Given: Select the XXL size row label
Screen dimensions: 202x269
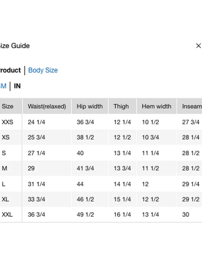Looking at the screenshot, I should click(7, 214).
